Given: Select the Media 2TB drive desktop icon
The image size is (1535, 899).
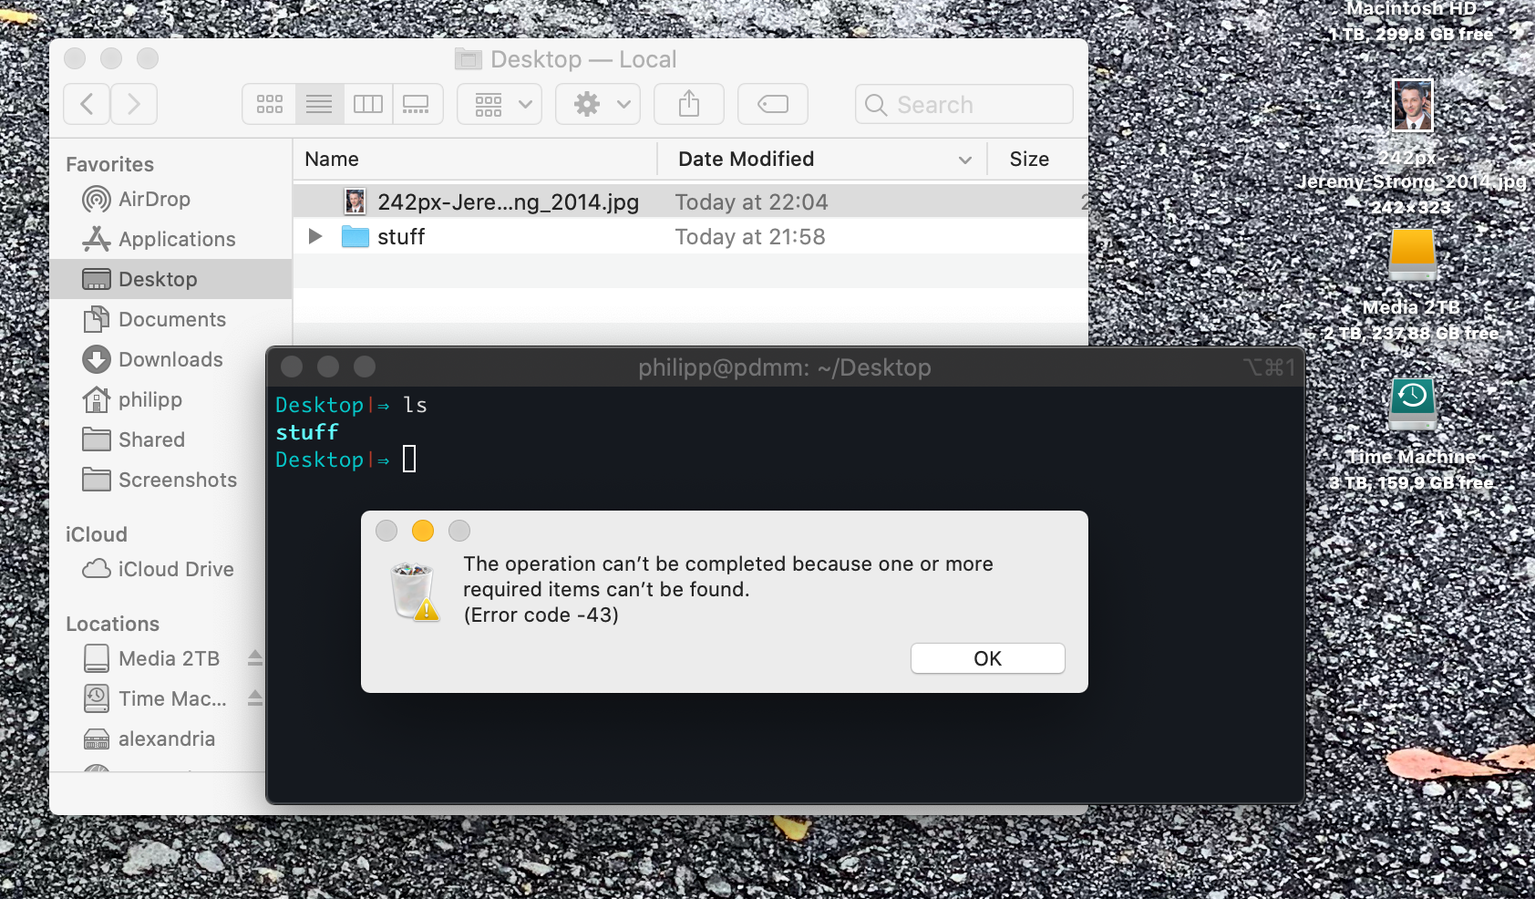Looking at the screenshot, I should pos(1412,253).
